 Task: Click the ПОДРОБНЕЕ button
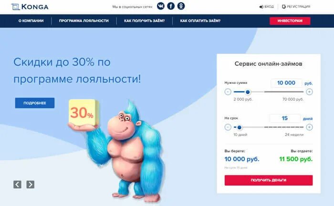coord(35,103)
